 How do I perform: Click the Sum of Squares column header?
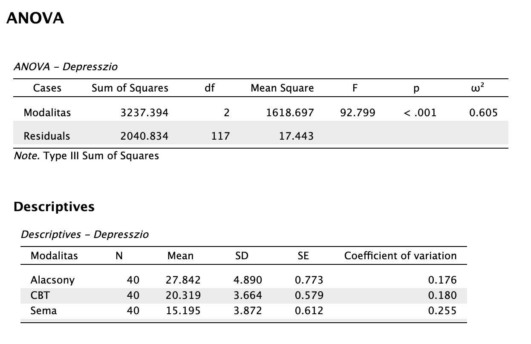coord(130,88)
